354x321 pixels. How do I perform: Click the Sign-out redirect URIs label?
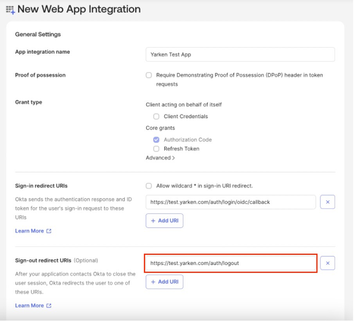(x=43, y=261)
